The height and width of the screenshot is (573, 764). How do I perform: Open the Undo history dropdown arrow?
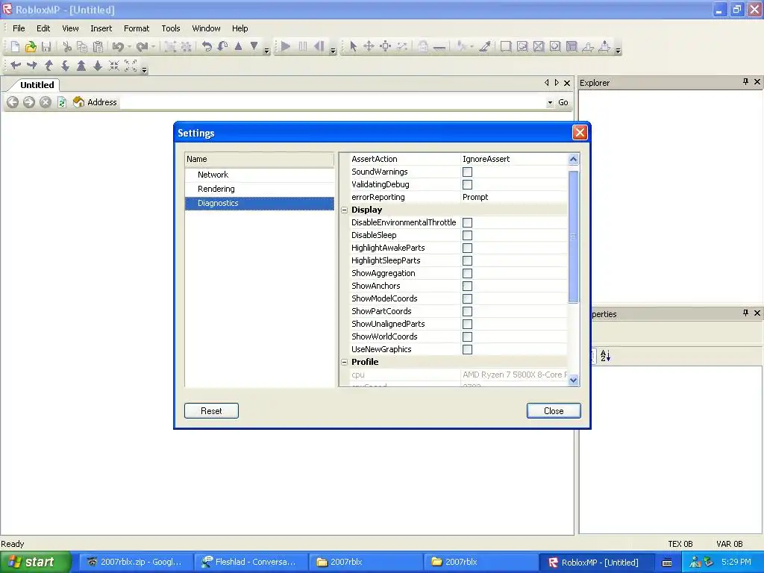point(129,47)
